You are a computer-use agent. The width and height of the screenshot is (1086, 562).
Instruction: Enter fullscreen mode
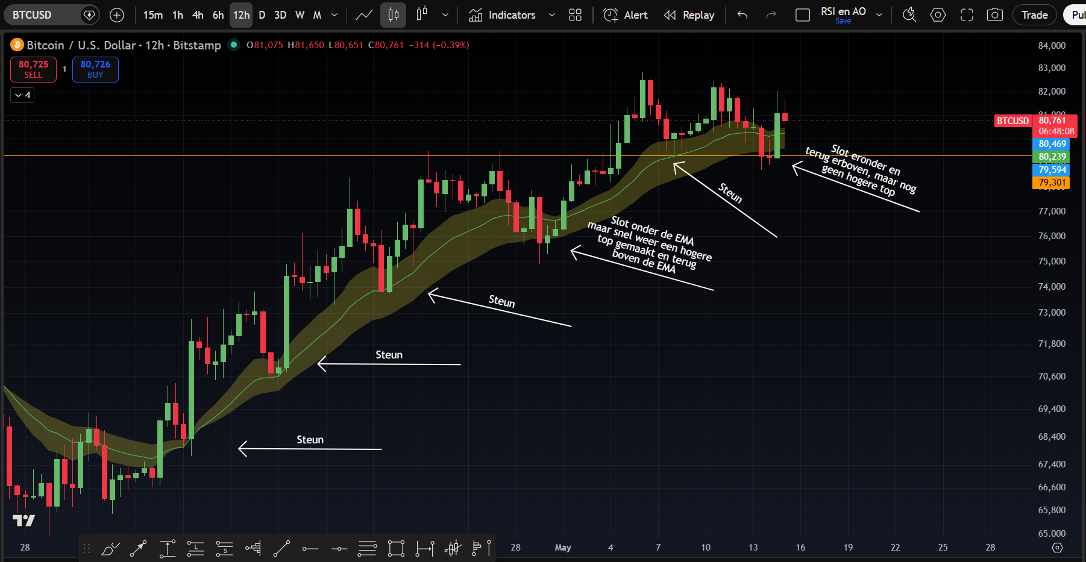[x=967, y=15]
